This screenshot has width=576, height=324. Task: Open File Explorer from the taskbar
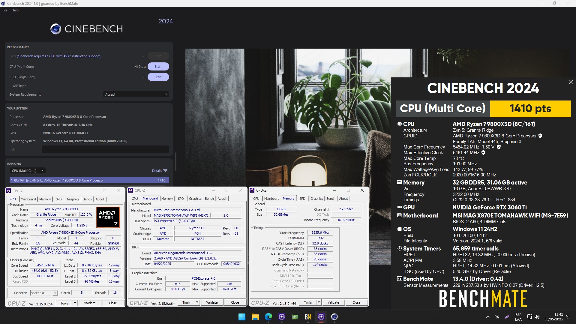point(255,317)
